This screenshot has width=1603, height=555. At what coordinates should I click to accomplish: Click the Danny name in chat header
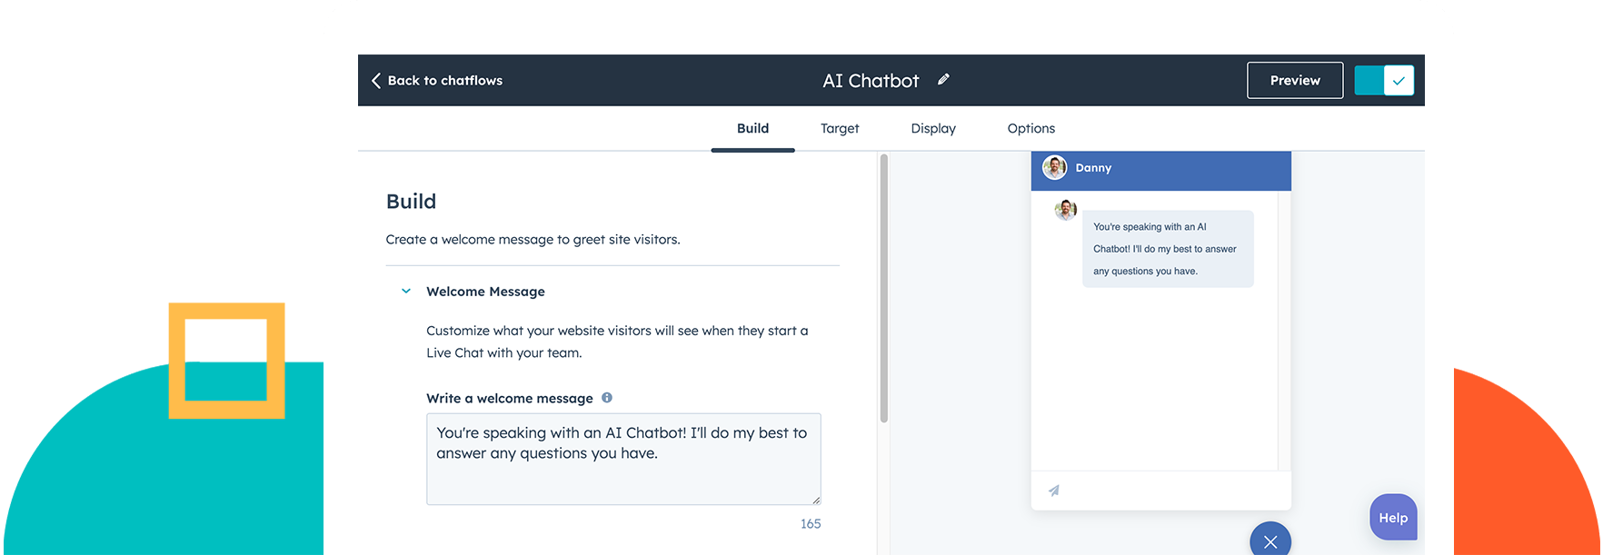(x=1093, y=168)
